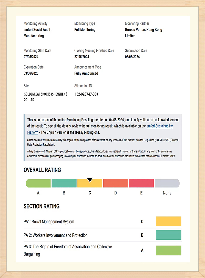Screen dimensions: 205x278
Task: Click Expiration Date value '03/06/2025'
Action: (x=31, y=73)
